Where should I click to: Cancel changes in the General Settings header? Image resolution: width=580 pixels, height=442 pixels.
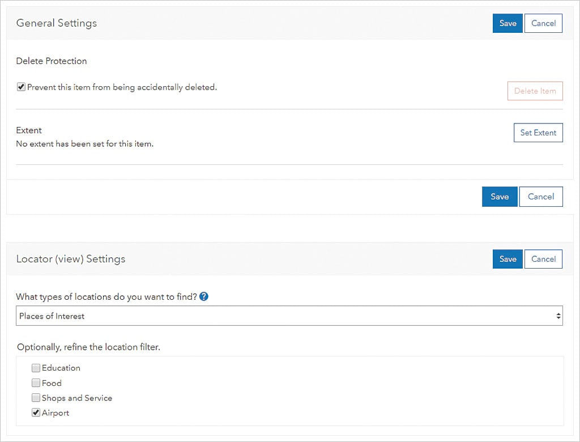tap(543, 23)
